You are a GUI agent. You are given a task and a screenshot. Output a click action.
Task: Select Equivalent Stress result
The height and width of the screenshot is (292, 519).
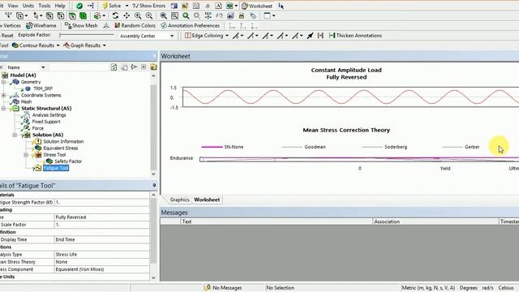click(x=61, y=148)
